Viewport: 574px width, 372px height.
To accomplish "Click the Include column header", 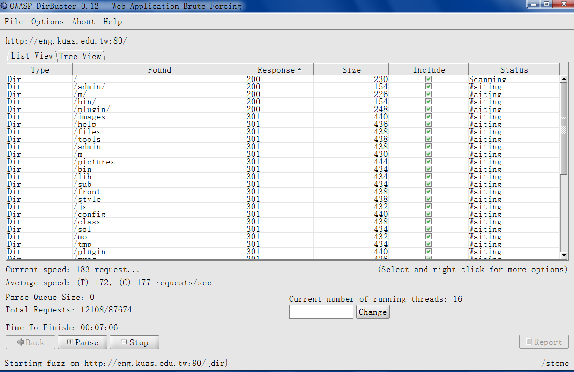I will click(x=429, y=70).
